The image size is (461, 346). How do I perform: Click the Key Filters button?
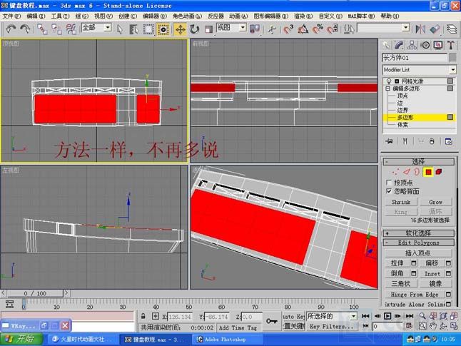tap(331, 326)
